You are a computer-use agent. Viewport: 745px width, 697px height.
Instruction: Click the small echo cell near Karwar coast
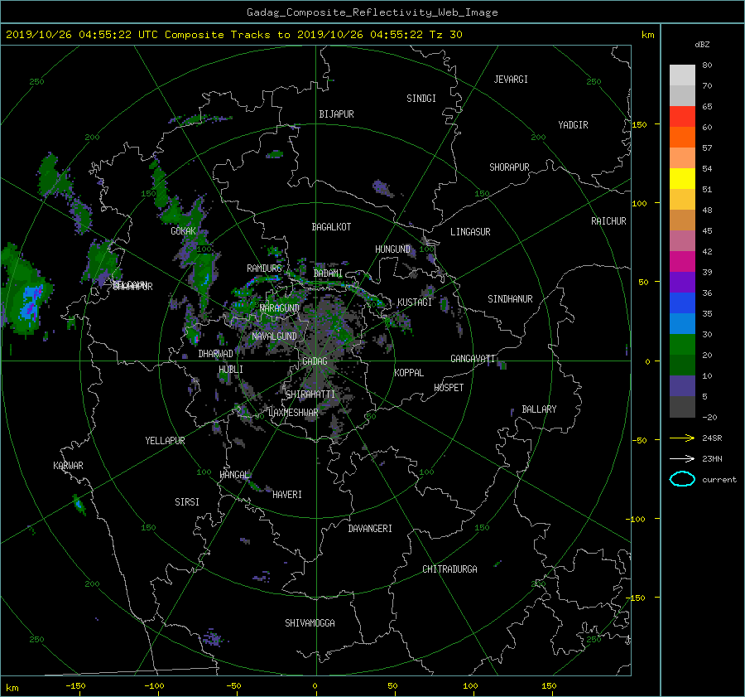[x=79, y=505]
